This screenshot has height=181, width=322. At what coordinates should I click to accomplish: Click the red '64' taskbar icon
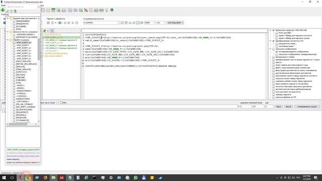pos(61,177)
